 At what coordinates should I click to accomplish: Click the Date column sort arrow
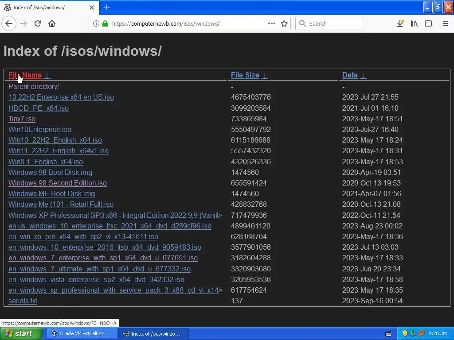pos(363,75)
